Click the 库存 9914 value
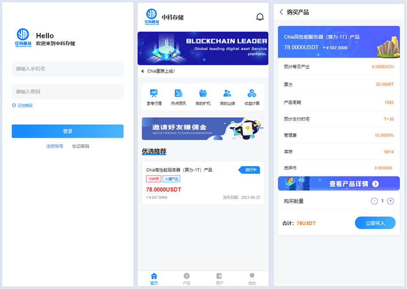The width and height of the screenshot is (407, 289). coord(389,152)
